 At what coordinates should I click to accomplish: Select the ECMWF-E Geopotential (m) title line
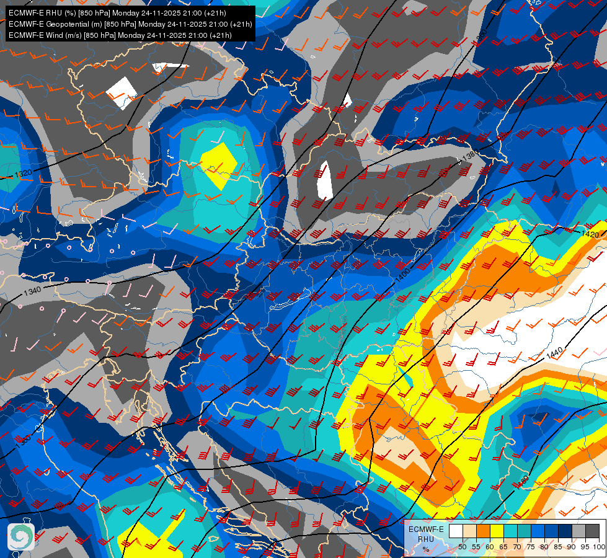tap(130, 24)
